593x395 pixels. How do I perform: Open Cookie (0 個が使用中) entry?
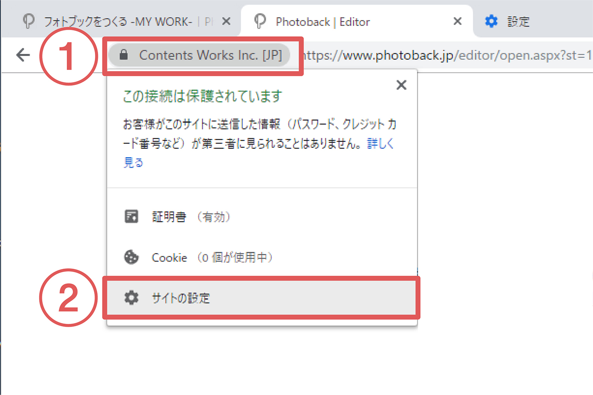262,258
